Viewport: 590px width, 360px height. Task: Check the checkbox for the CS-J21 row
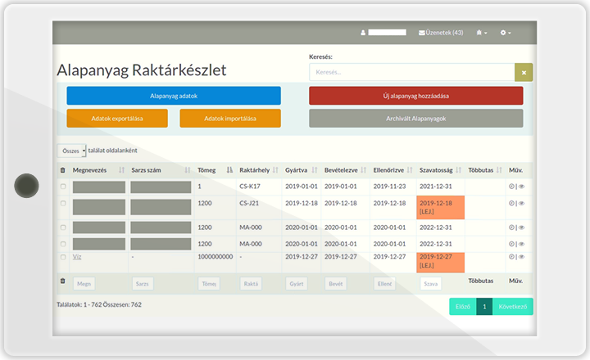[x=63, y=202]
